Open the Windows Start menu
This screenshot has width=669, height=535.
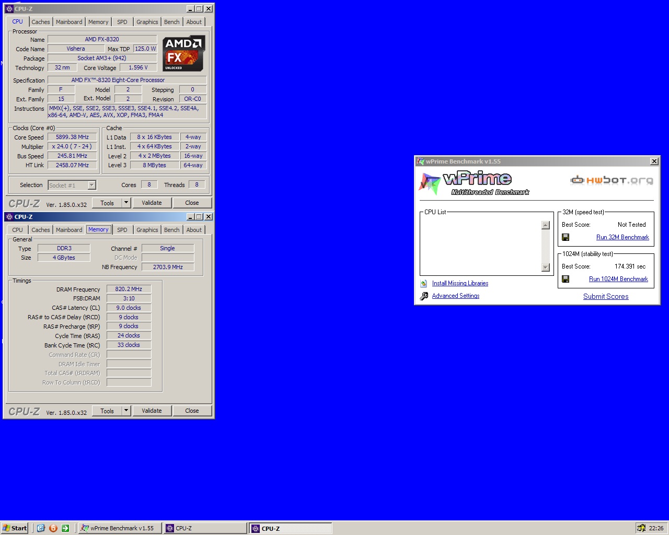click(15, 528)
